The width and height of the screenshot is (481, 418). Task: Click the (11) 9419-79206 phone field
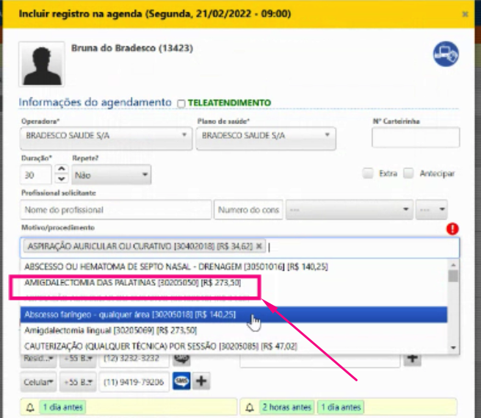tap(134, 382)
